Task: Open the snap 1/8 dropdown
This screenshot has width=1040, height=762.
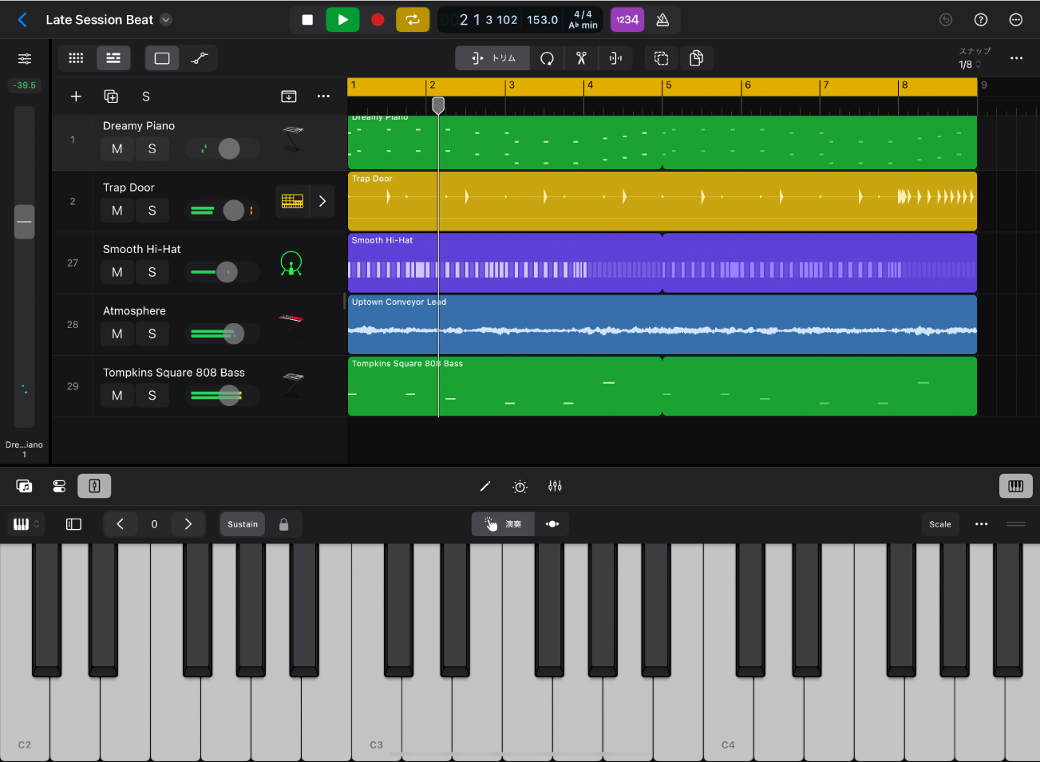Action: click(x=968, y=65)
